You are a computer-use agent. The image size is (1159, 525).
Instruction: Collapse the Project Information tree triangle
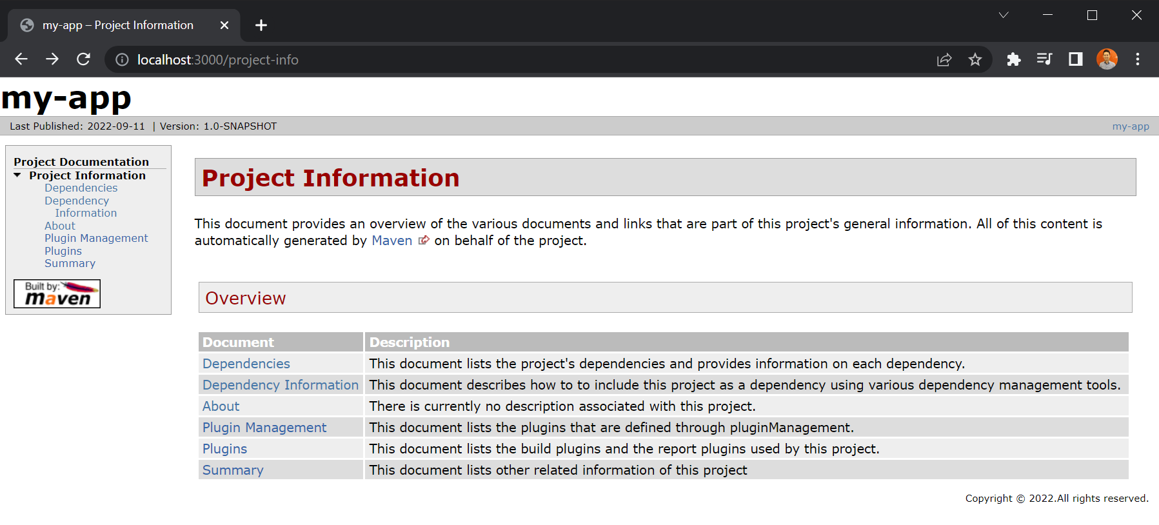pyautogui.click(x=17, y=175)
